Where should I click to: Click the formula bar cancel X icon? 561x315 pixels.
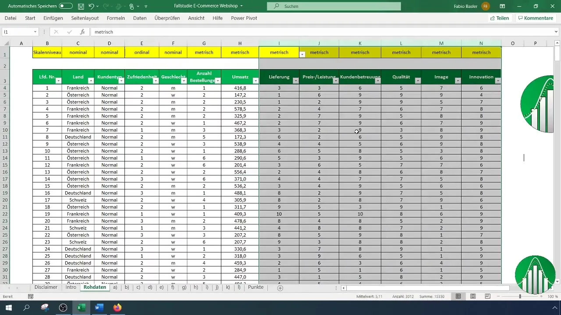point(56,32)
